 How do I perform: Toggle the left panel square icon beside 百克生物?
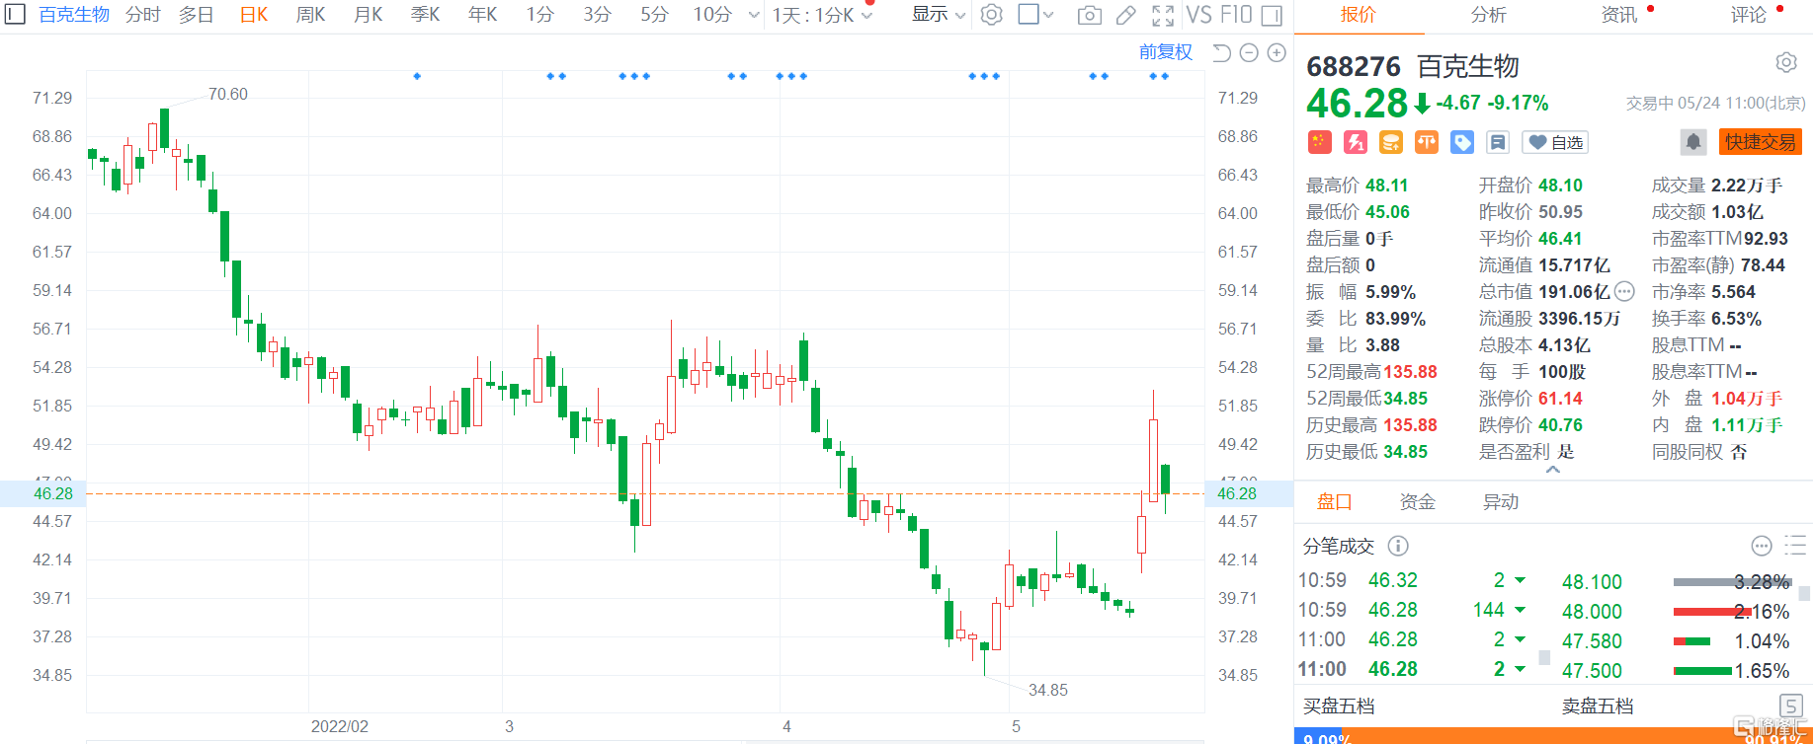15,15
